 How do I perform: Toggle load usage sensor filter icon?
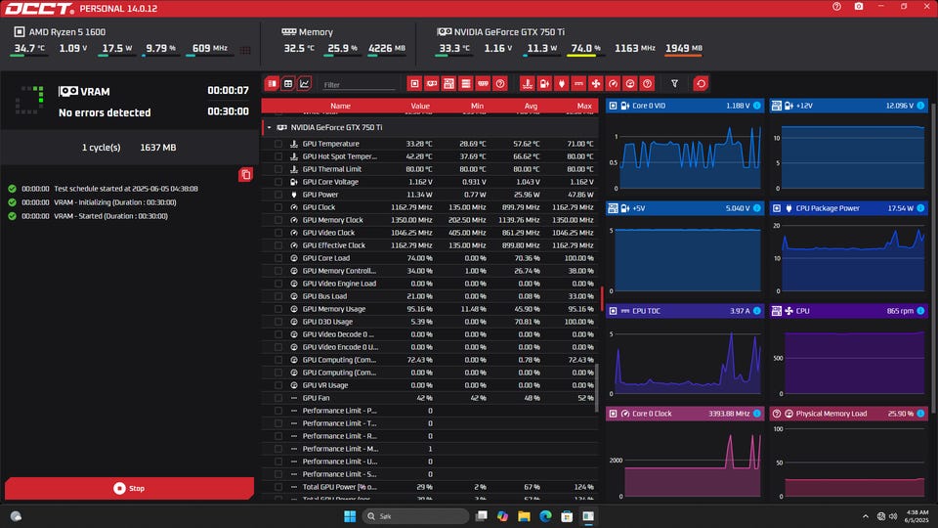click(630, 84)
